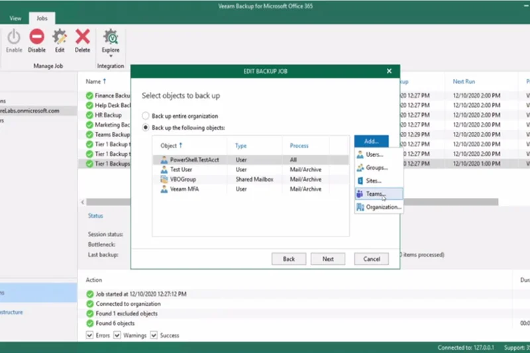
Task: Choose Organization... from the Add menu
Action: (x=378, y=207)
